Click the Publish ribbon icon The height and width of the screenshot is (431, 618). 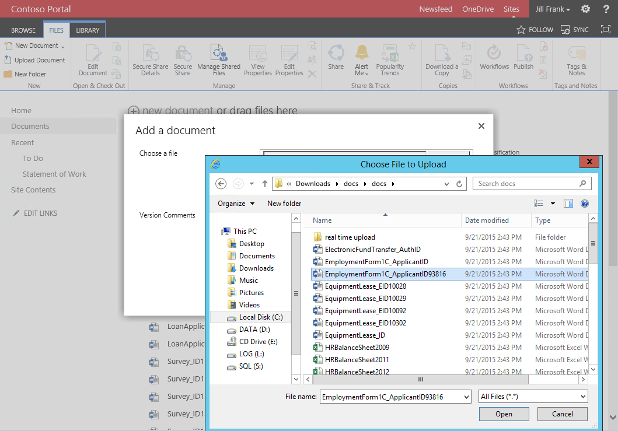tap(523, 53)
